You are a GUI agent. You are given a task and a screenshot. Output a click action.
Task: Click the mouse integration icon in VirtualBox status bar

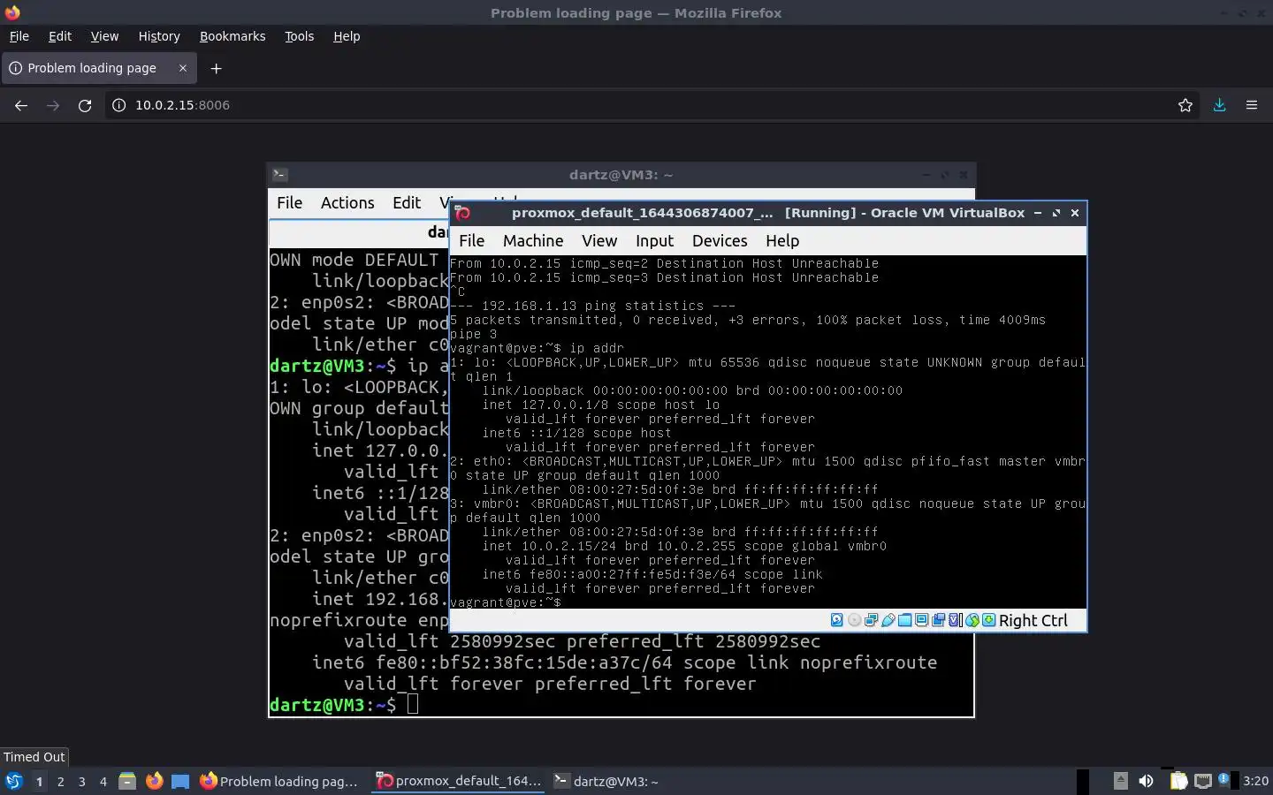pyautogui.click(x=972, y=620)
